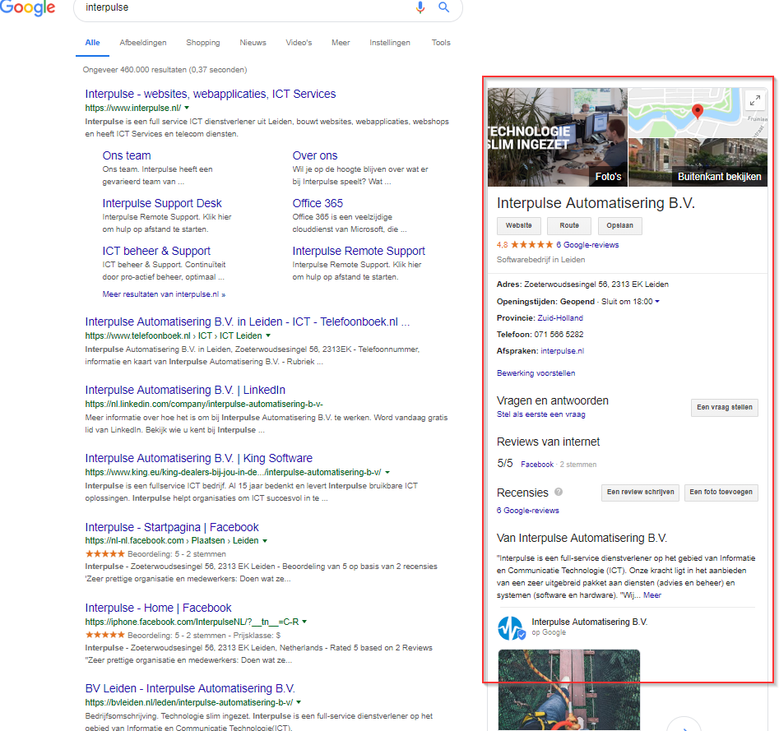Open the Facebook reviews link next to 5/5
779x731 pixels.
(x=537, y=465)
